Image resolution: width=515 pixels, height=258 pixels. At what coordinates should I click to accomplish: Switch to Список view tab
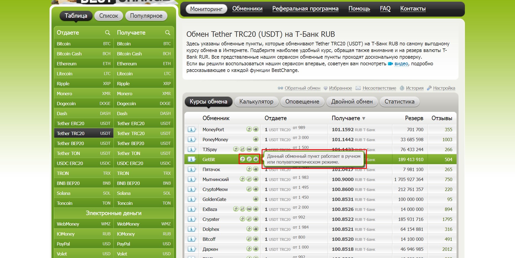[109, 16]
